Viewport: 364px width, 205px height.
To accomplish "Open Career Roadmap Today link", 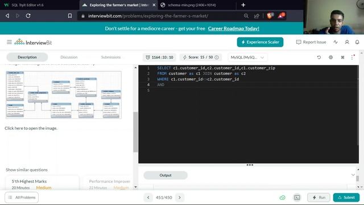I will [234, 28].
